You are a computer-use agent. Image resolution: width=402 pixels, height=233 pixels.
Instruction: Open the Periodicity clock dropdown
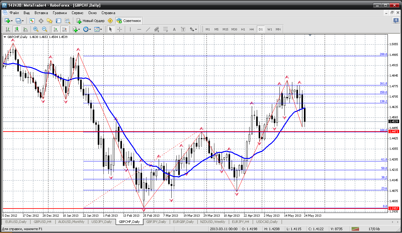point(87,29)
